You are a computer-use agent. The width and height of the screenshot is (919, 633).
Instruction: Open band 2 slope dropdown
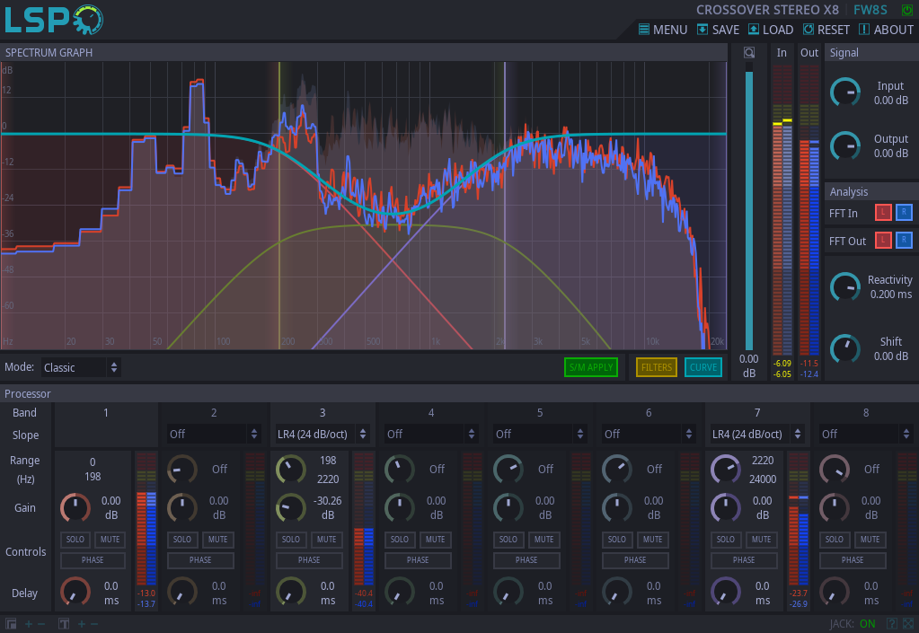click(213, 434)
